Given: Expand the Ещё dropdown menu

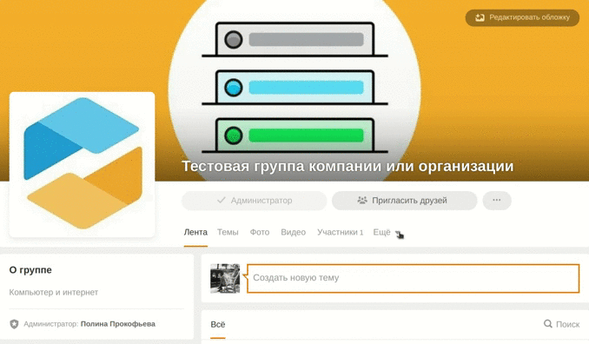Looking at the screenshot, I should pyautogui.click(x=387, y=233).
